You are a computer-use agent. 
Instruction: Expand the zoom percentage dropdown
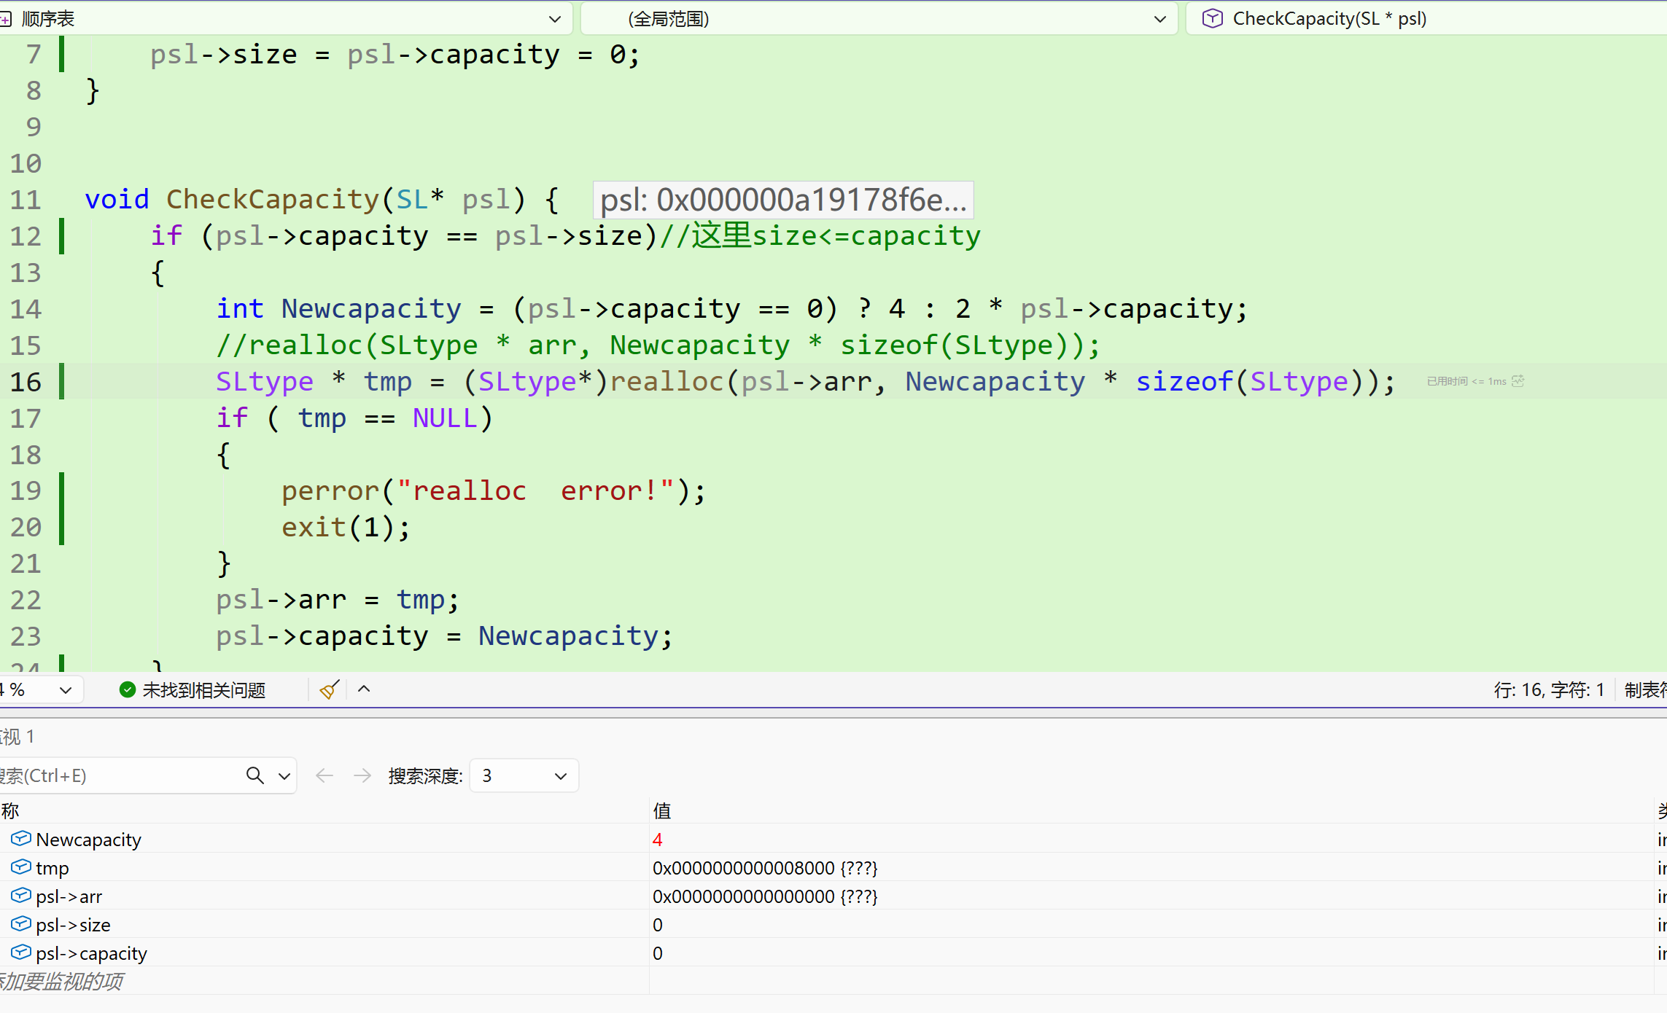tap(66, 690)
